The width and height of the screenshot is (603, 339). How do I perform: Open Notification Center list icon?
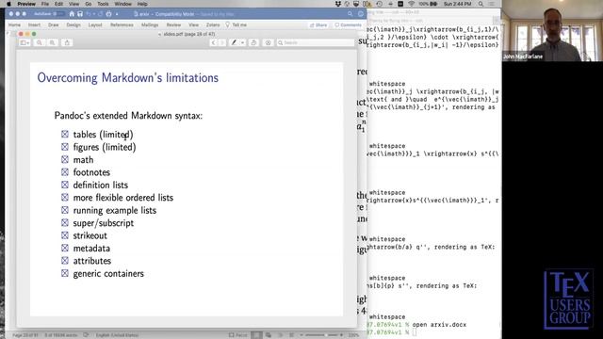pos(492,4)
